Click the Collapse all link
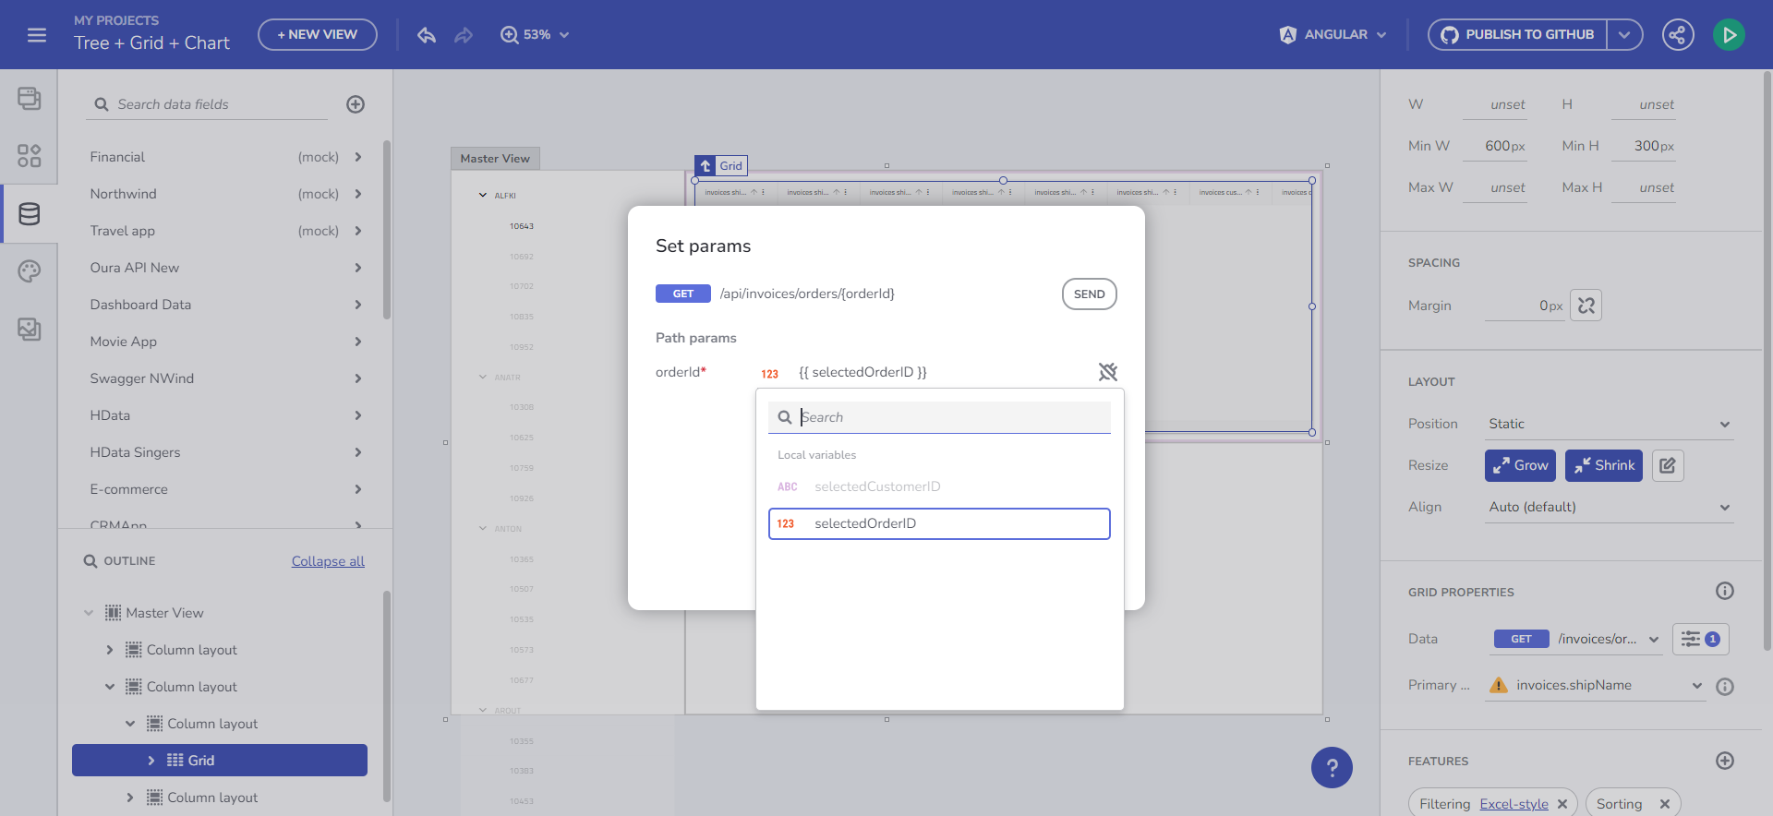Image resolution: width=1773 pixels, height=816 pixels. point(328,561)
